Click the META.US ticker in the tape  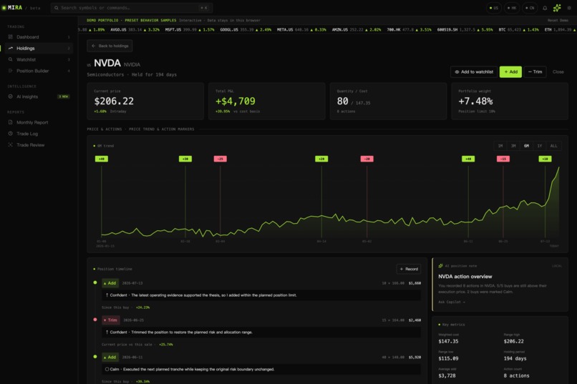tap(301, 30)
